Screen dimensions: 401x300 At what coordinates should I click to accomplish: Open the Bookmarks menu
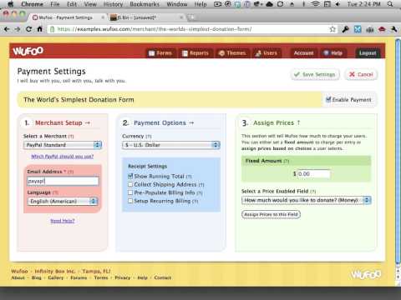145,4
